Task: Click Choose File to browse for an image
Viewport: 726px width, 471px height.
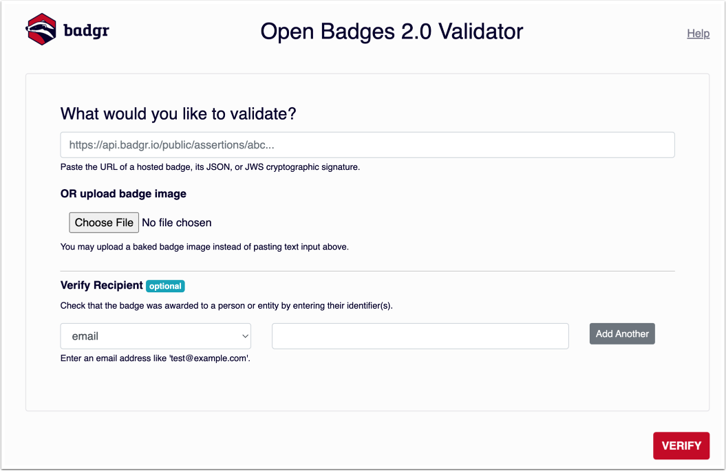Action: point(103,222)
